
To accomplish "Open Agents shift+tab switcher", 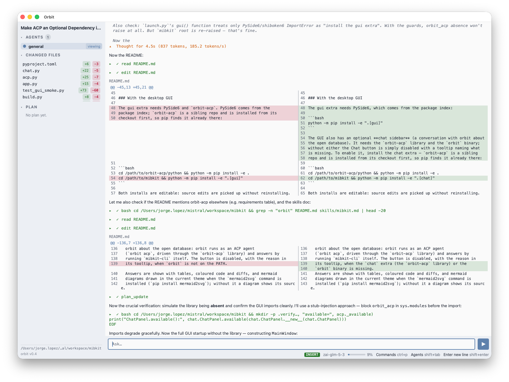I will click(x=425, y=355).
